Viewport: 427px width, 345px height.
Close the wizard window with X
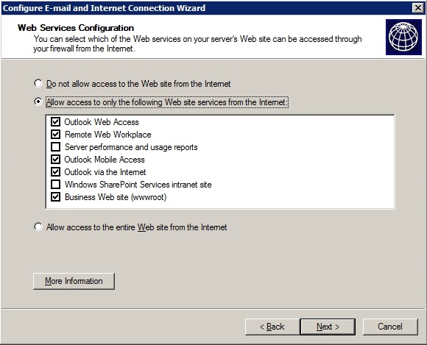point(417,8)
